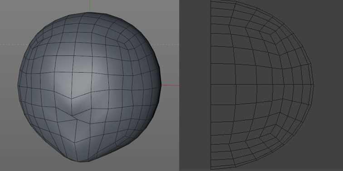Click the red X-axis line beside the head
Viewport: 343px width, 171px height.
tap(170, 85)
